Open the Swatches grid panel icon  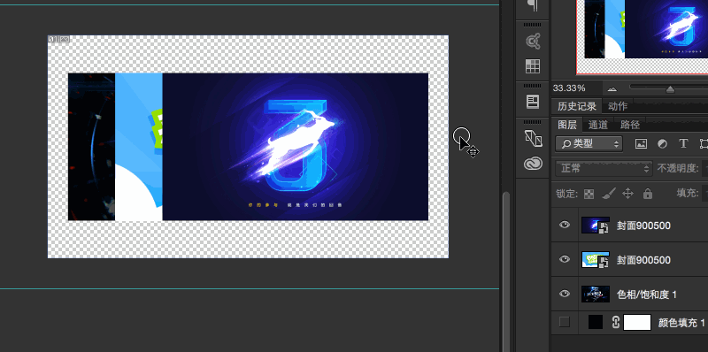(x=533, y=66)
